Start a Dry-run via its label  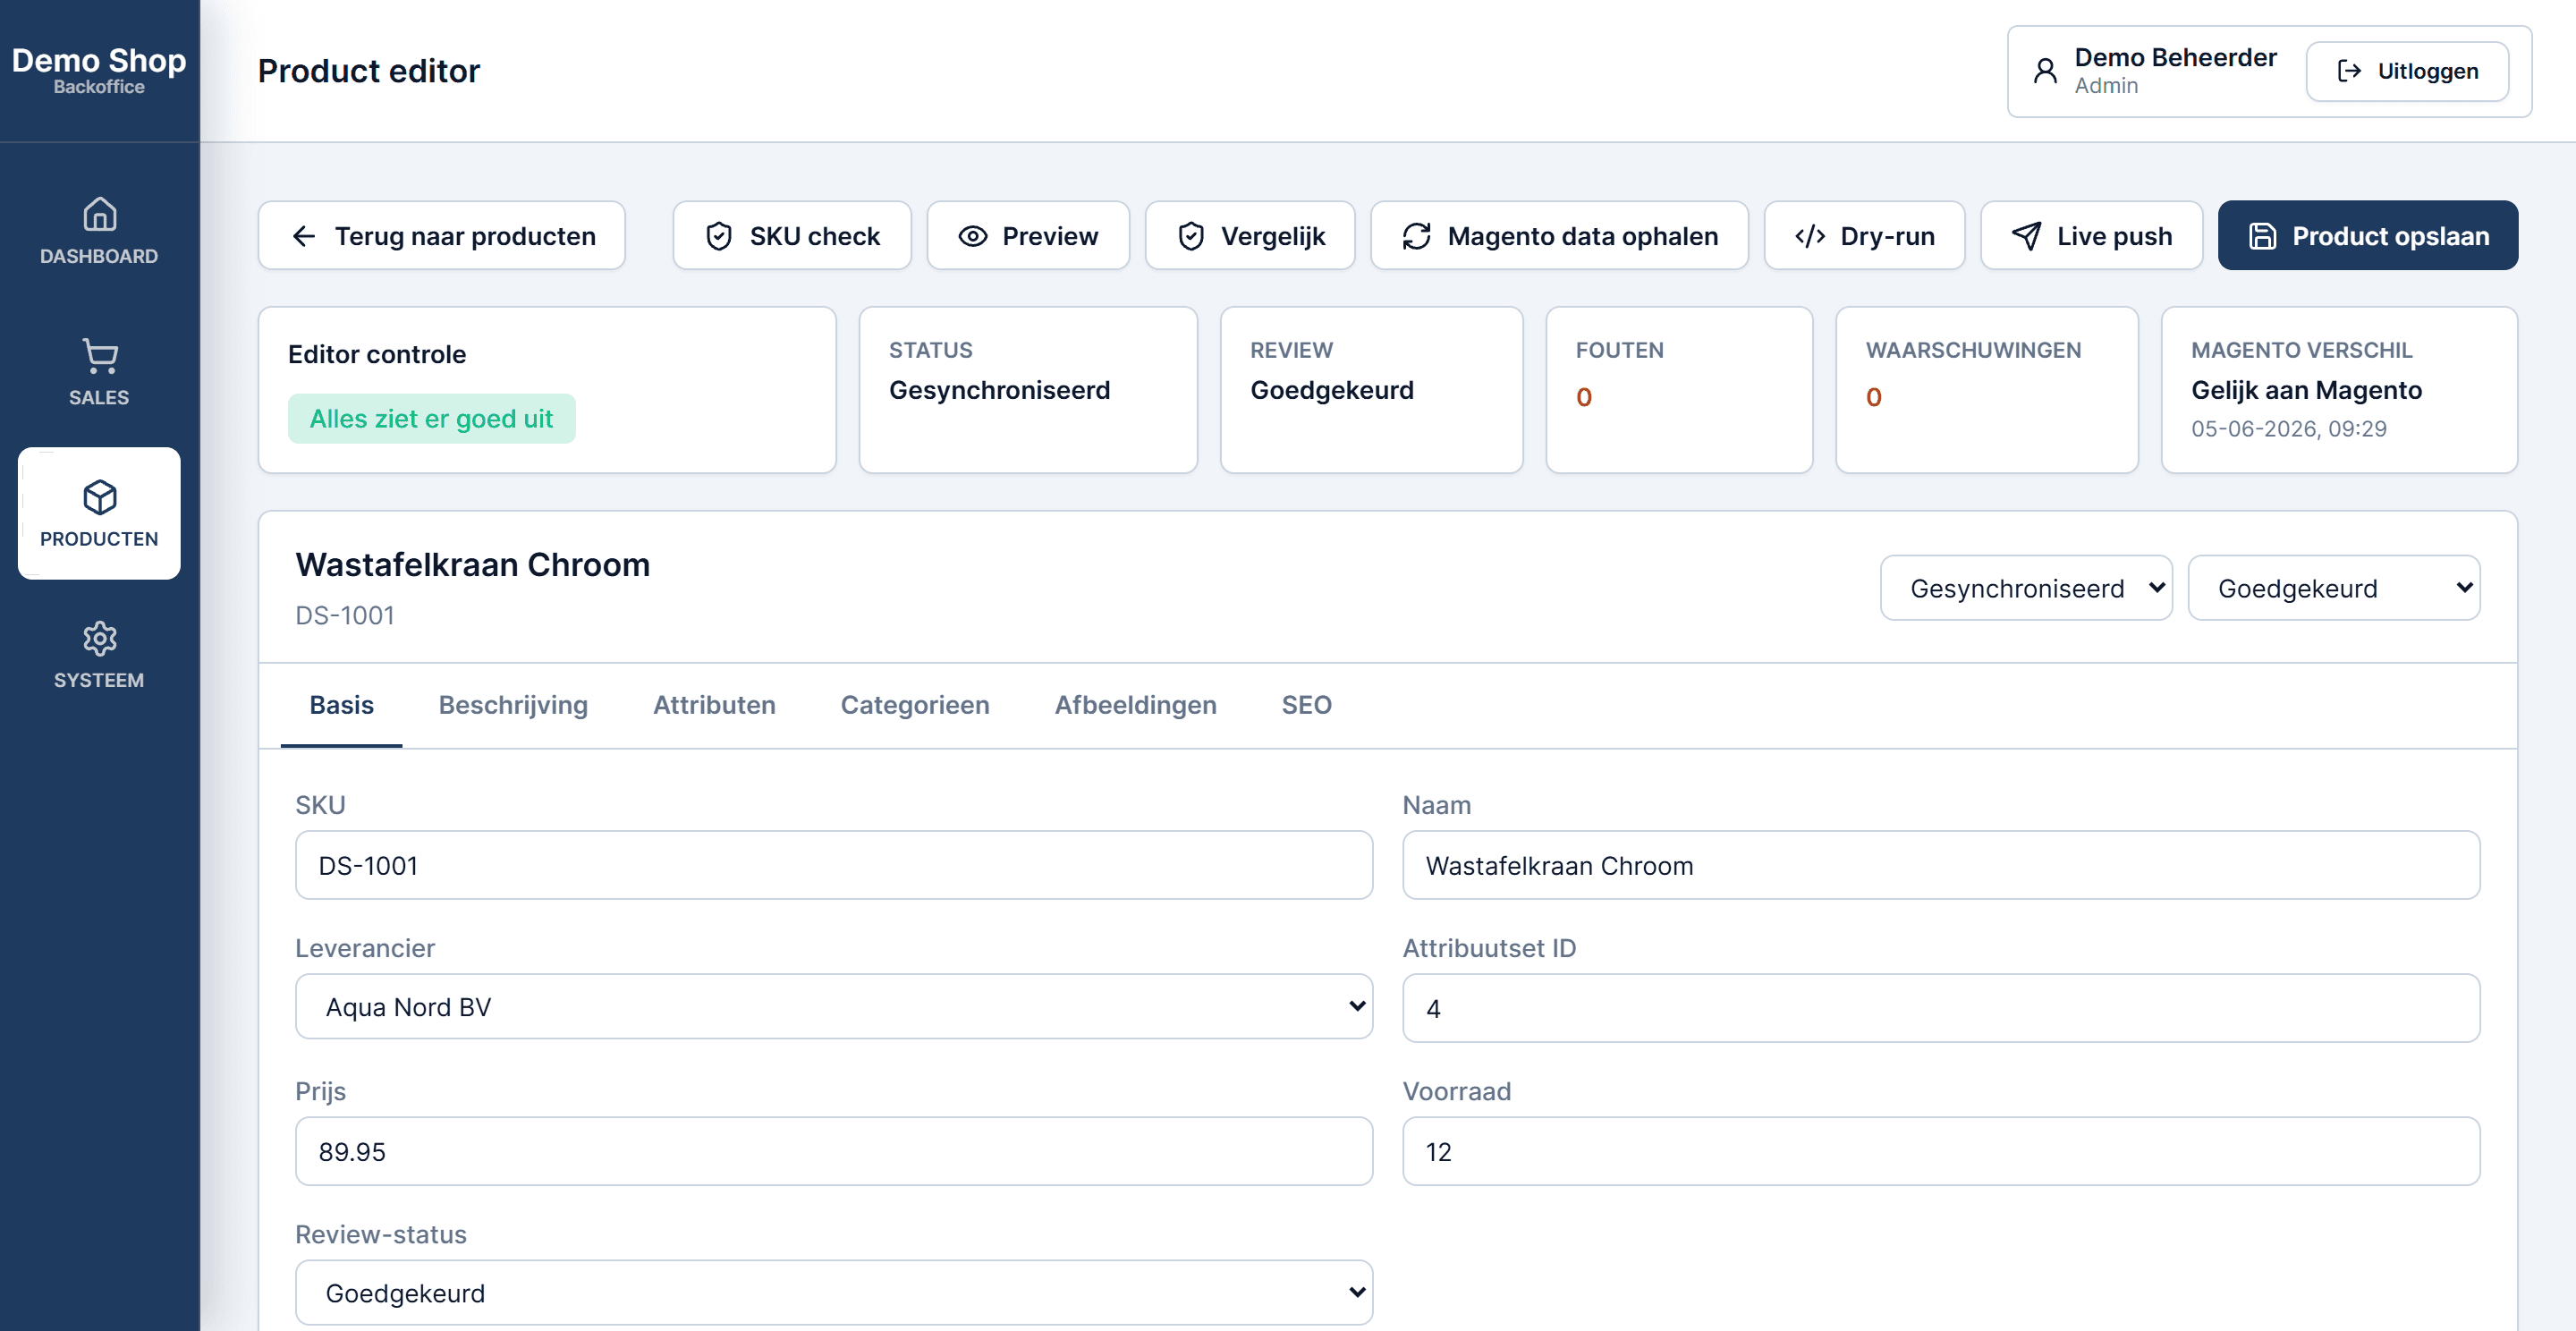1888,236
